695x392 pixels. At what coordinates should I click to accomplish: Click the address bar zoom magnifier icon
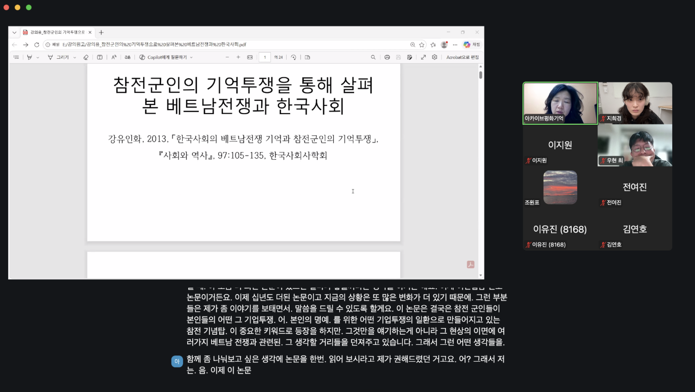412,45
